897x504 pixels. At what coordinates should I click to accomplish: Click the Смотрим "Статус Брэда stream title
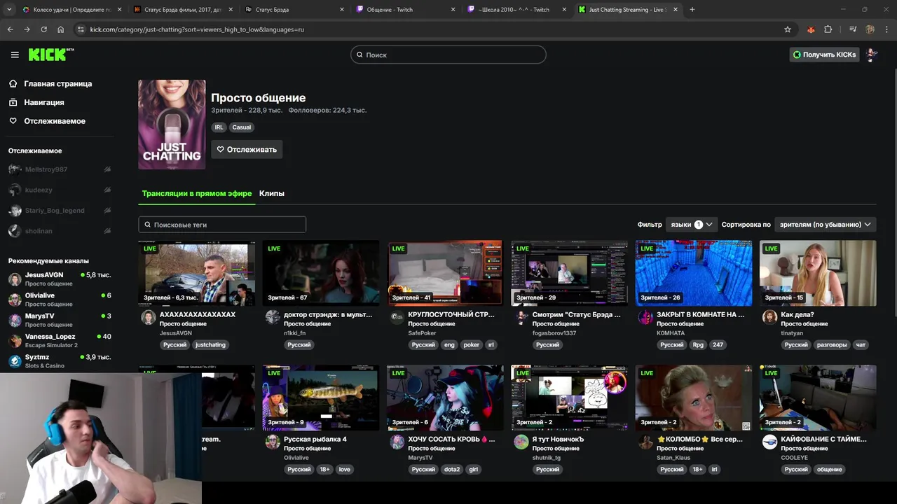pos(576,314)
